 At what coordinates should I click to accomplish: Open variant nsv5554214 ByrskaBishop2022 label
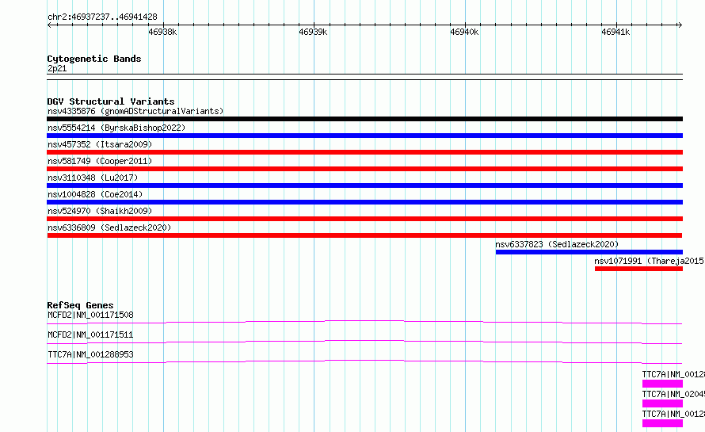click(116, 128)
